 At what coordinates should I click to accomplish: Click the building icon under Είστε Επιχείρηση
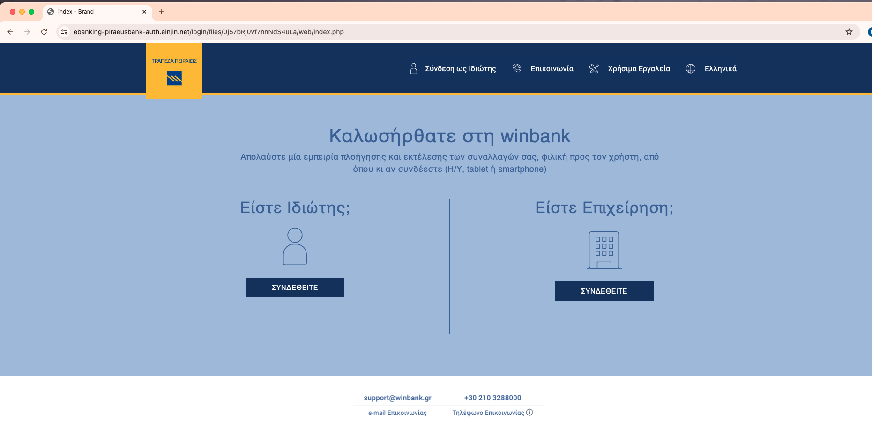[604, 250]
